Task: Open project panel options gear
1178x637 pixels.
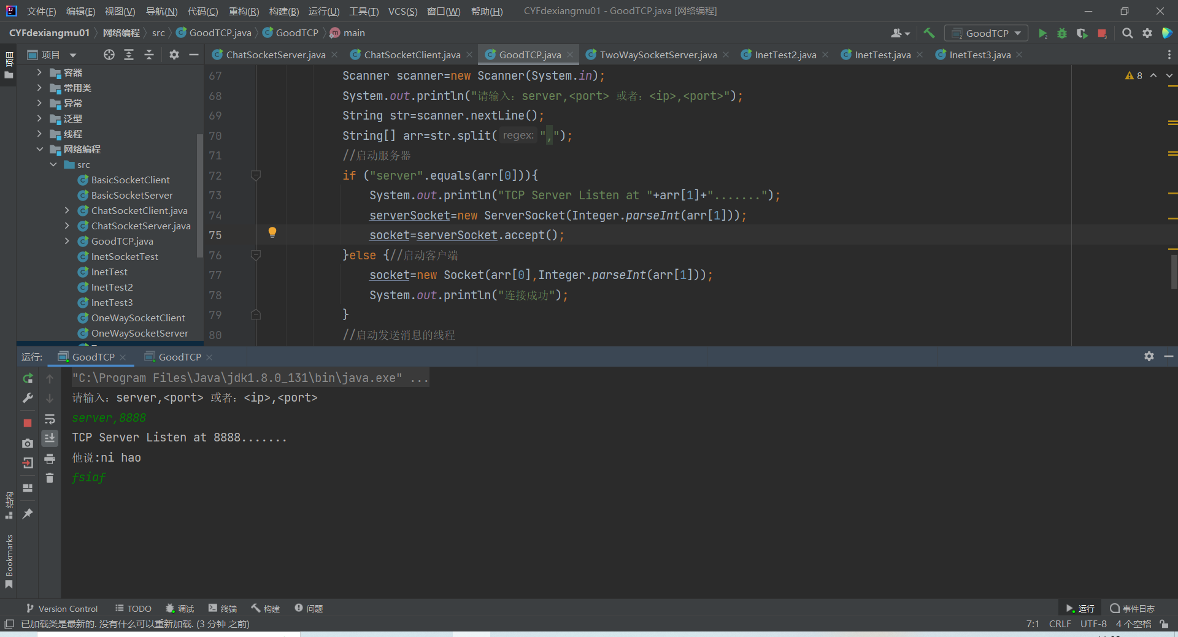Action: pyautogui.click(x=174, y=55)
